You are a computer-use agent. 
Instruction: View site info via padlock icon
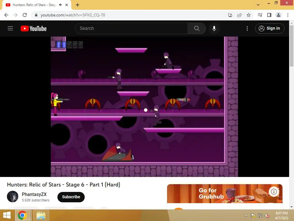click(x=36, y=15)
